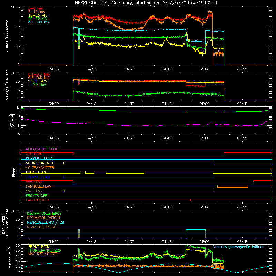Select the SC_IN_SUNLIGHT flag label
This screenshot has height=276, width=276.
(x=40, y=163)
